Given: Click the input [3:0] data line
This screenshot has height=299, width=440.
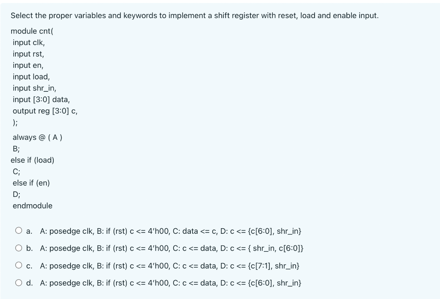Looking at the screenshot, I should pyautogui.click(x=40, y=100).
